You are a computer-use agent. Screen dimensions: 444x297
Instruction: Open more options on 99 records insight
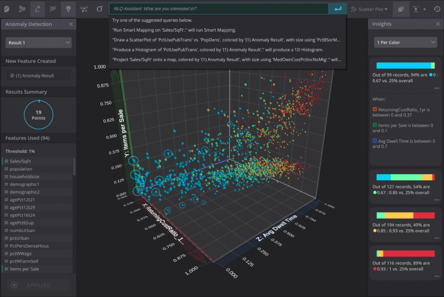437,88
